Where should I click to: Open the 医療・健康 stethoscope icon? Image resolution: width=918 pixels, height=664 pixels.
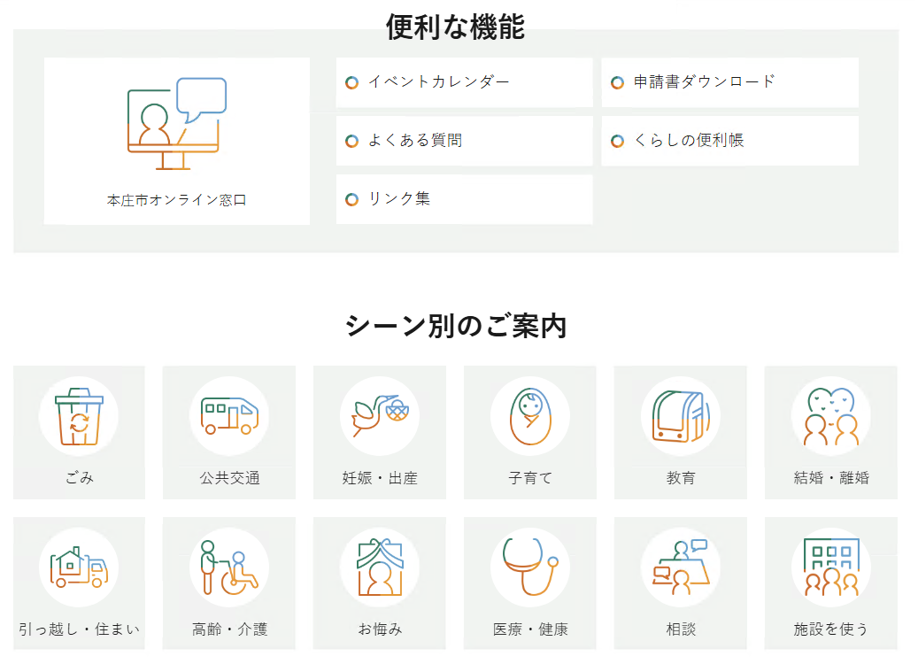[530, 566]
